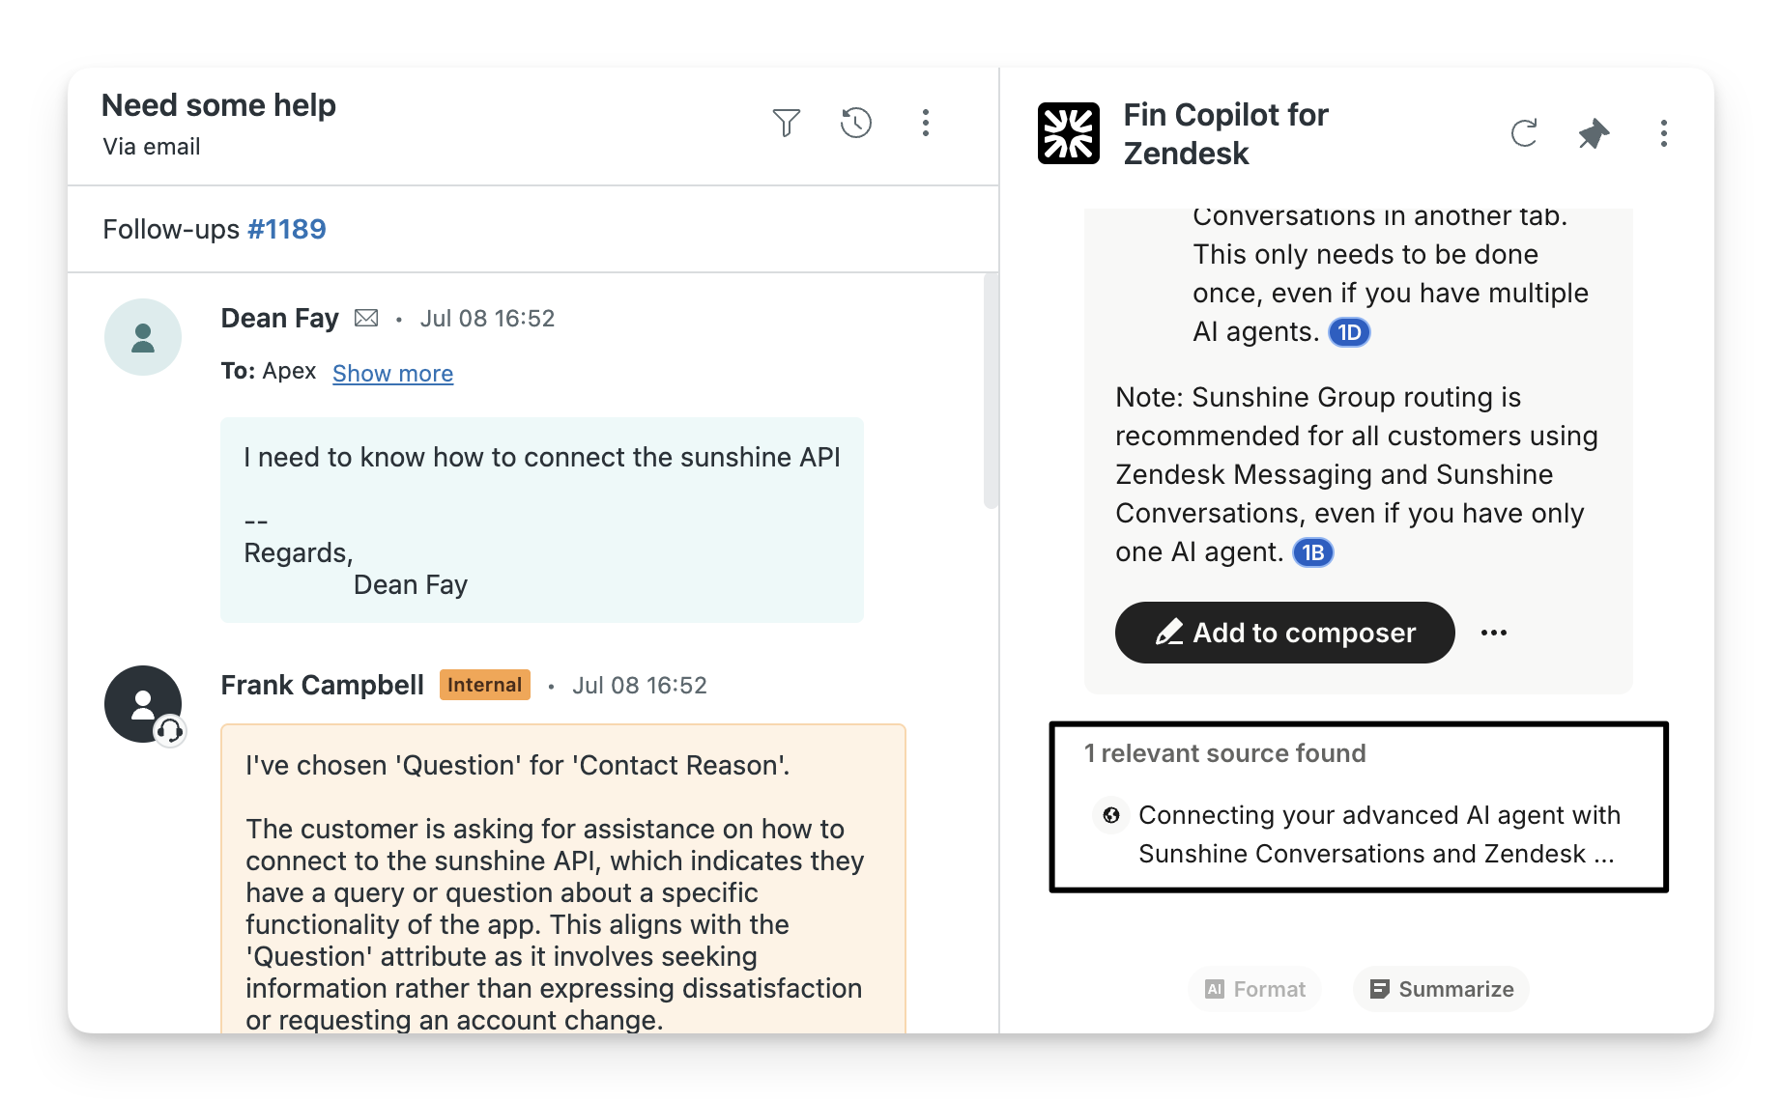The height and width of the screenshot is (1101, 1782).
Task: Click Add to composer button
Action: click(x=1284, y=633)
